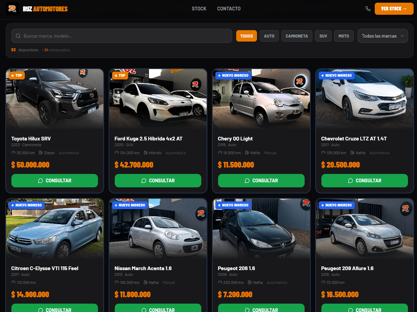This screenshot has height=312, width=417.
Task: Open the Chery QQ photo
Action: [x=261, y=99]
